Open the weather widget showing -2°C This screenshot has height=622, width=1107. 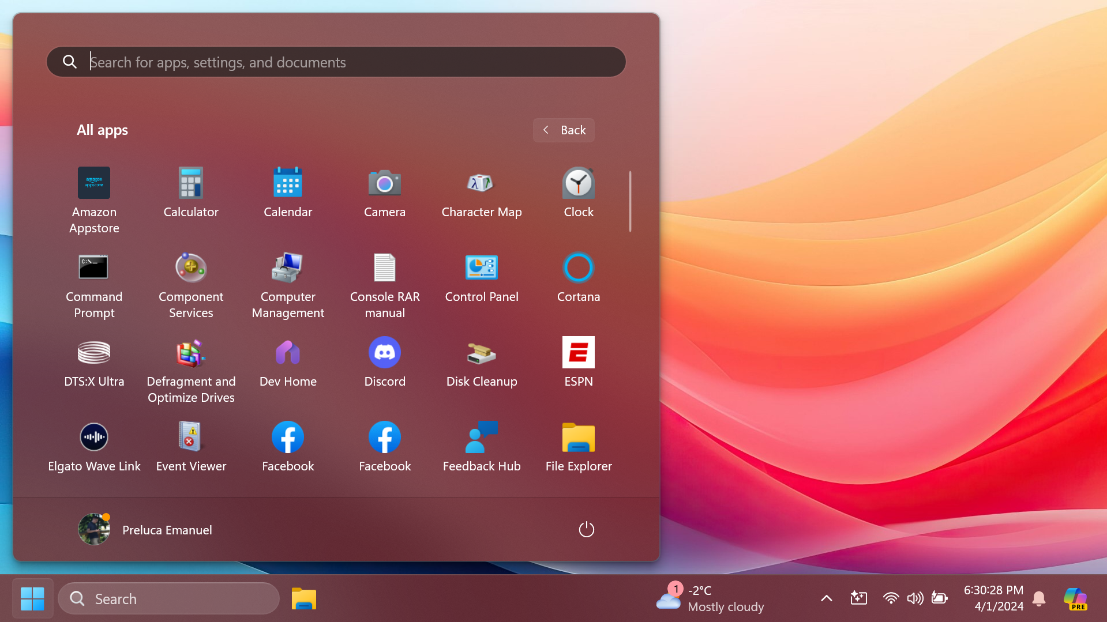pyautogui.click(x=711, y=598)
